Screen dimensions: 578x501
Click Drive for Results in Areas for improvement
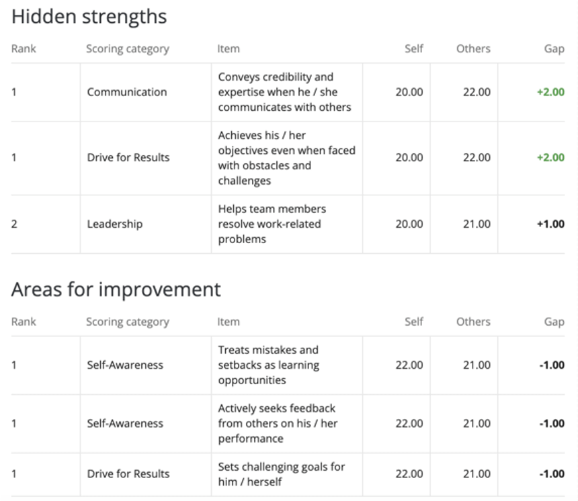coord(128,474)
